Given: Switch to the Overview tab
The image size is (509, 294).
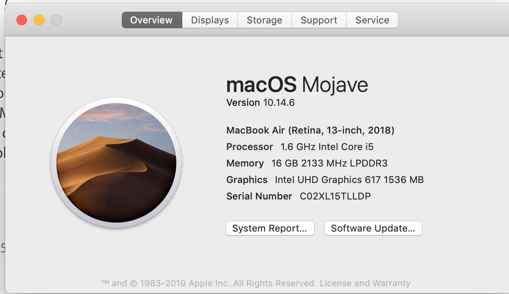Looking at the screenshot, I should pos(151,20).
